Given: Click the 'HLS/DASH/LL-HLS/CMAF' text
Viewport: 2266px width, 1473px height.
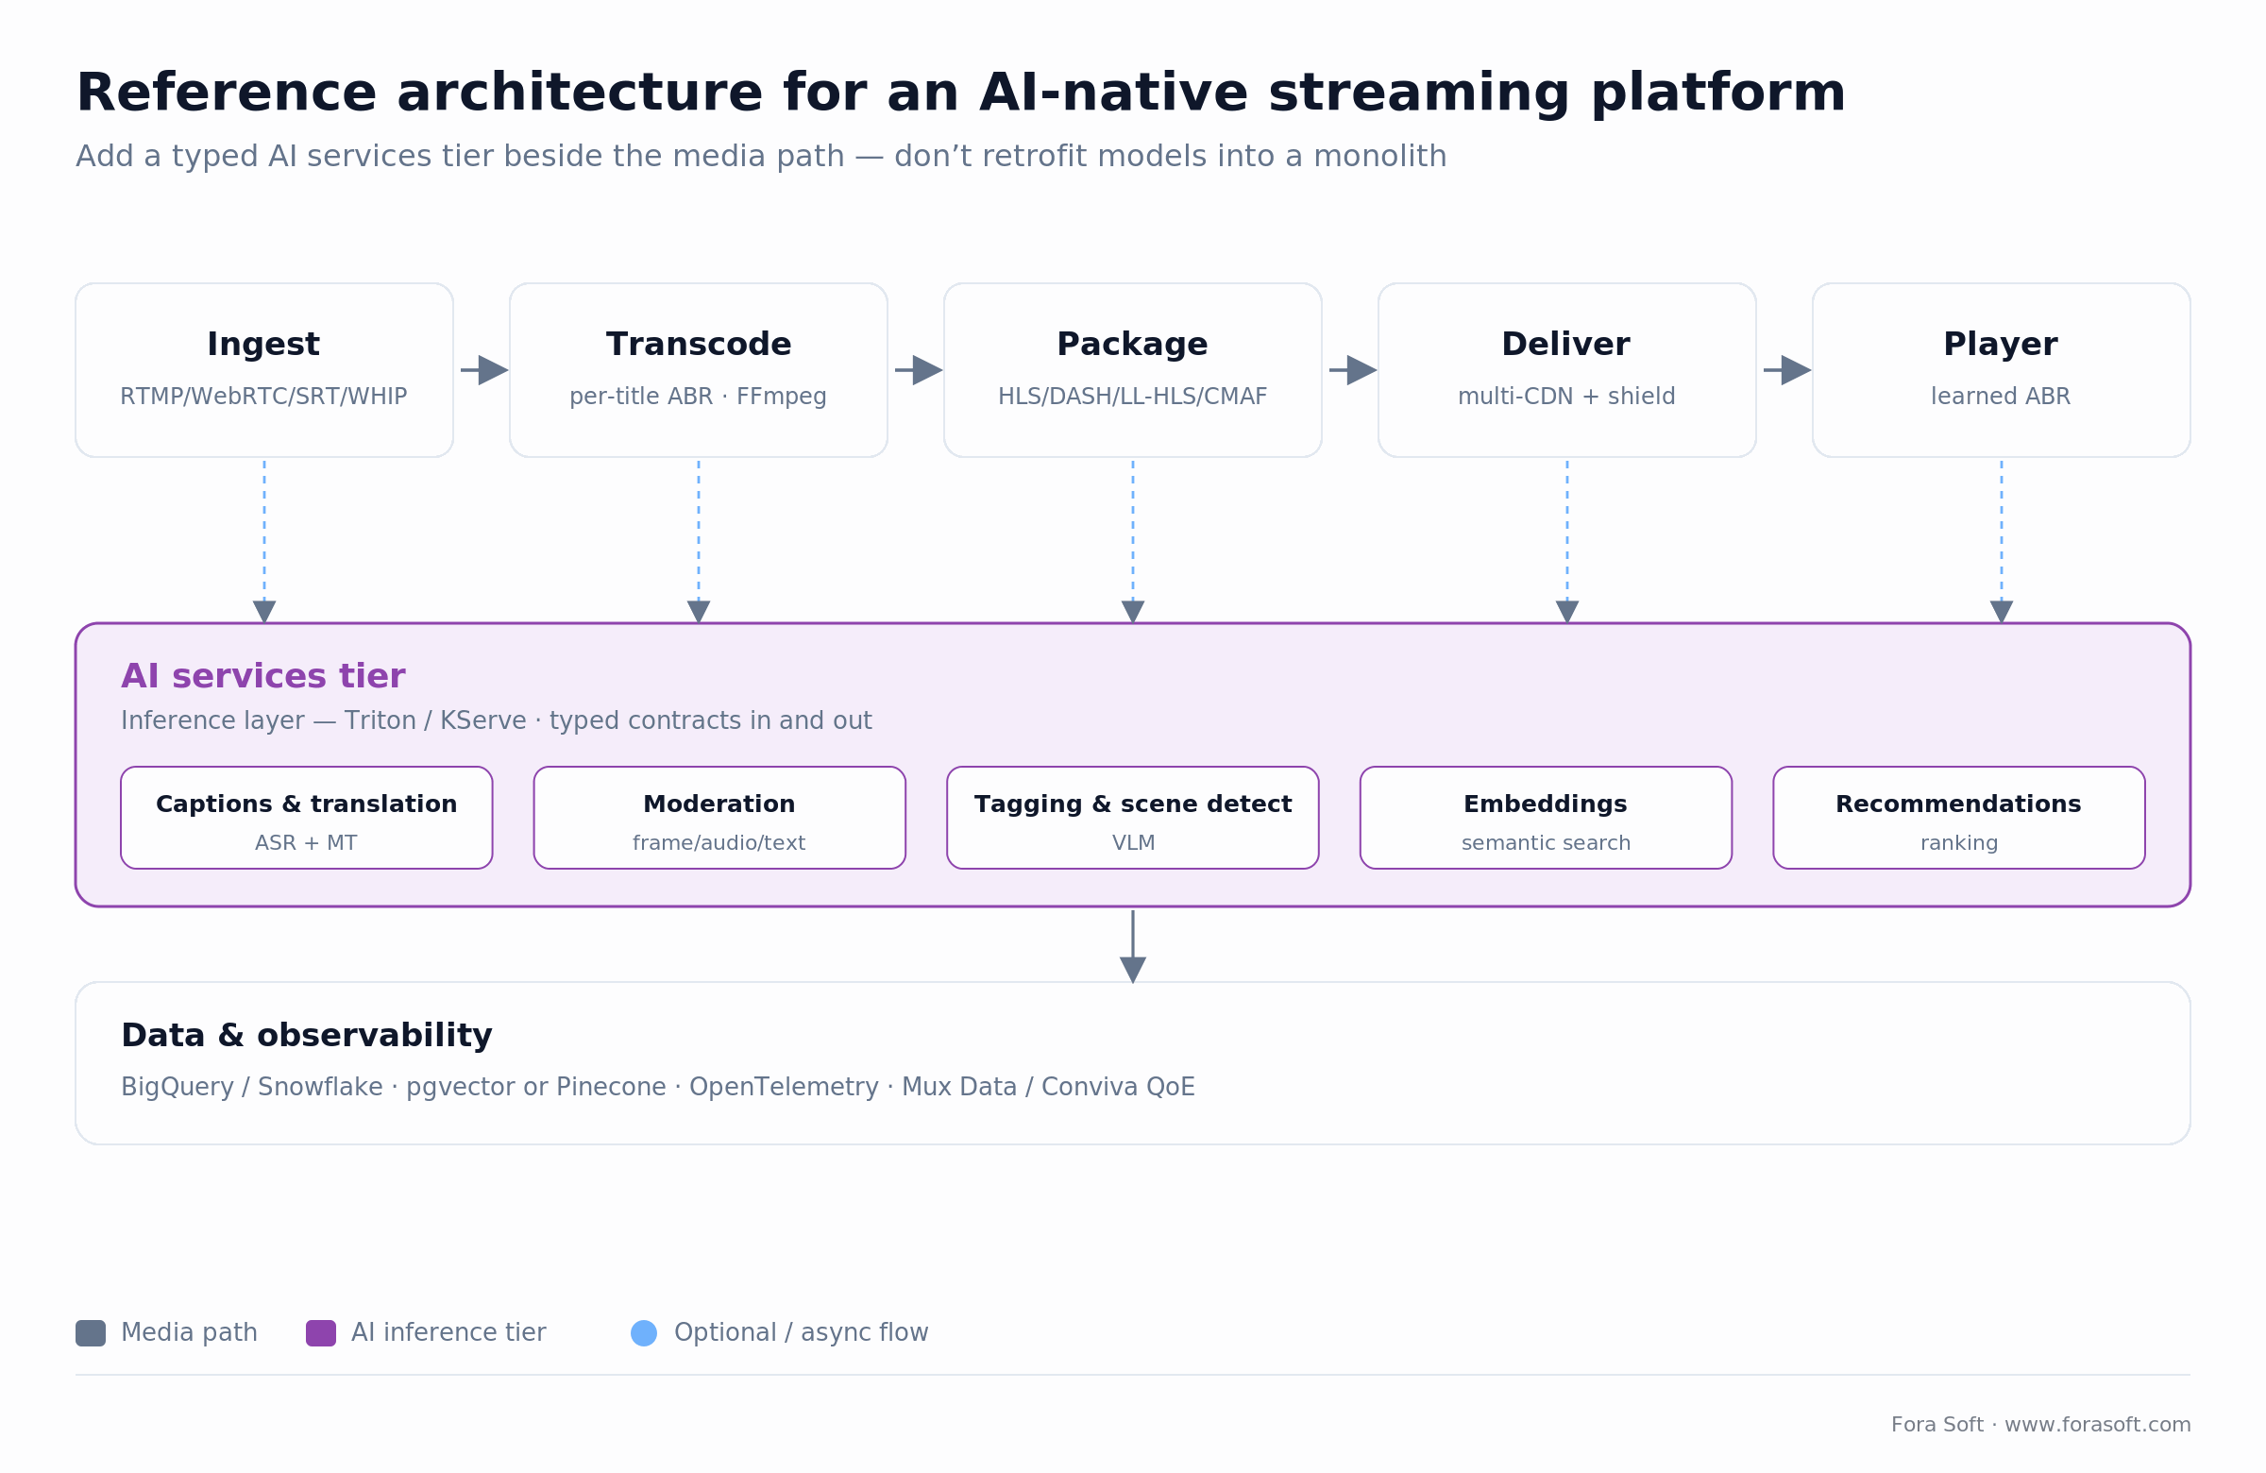Looking at the screenshot, I should click(x=1132, y=396).
